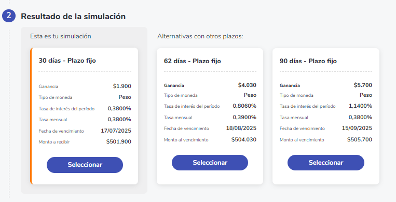The image size is (396, 202).
Task: Click the 18/08/2025 vencimiento date
Action: [x=241, y=128]
